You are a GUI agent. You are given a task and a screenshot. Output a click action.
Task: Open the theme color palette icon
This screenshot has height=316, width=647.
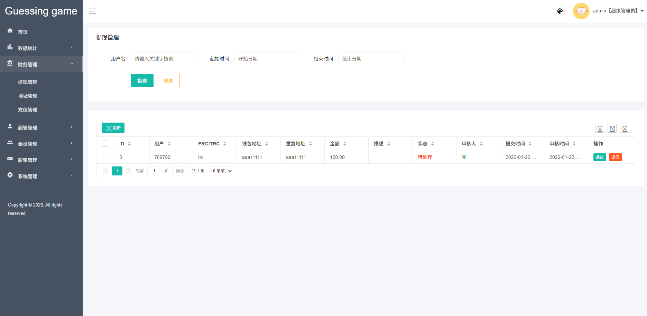pos(560,11)
